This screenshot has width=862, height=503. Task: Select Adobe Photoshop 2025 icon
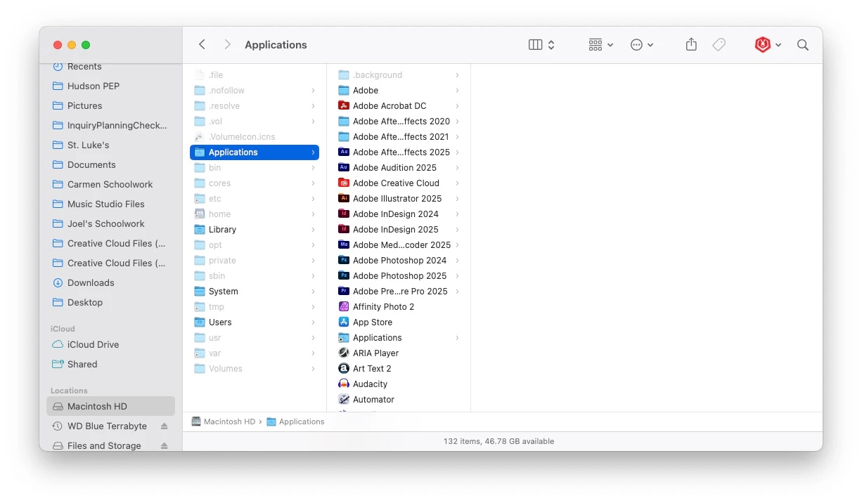pyautogui.click(x=344, y=275)
